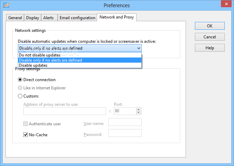Select 'Disable updates' option

coord(80,65)
